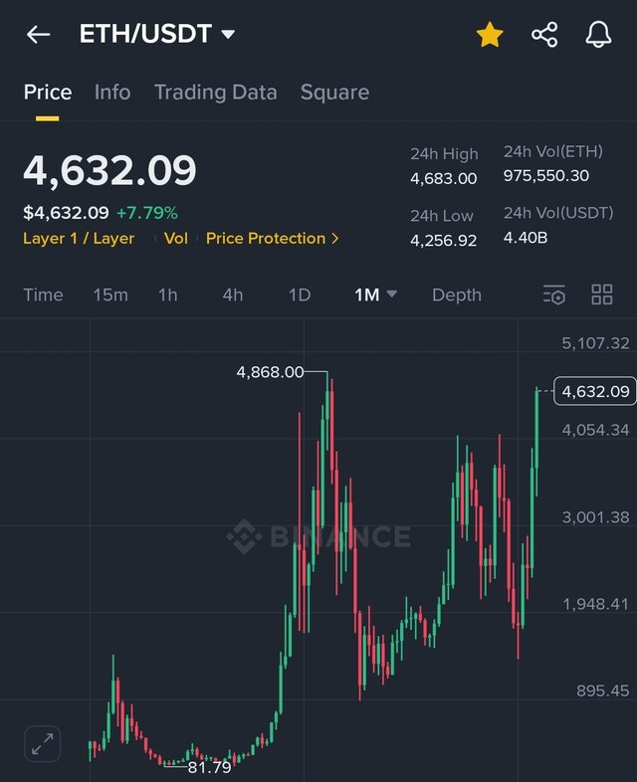The image size is (637, 782).
Task: Select the 4h chart interval
Action: pyautogui.click(x=233, y=294)
